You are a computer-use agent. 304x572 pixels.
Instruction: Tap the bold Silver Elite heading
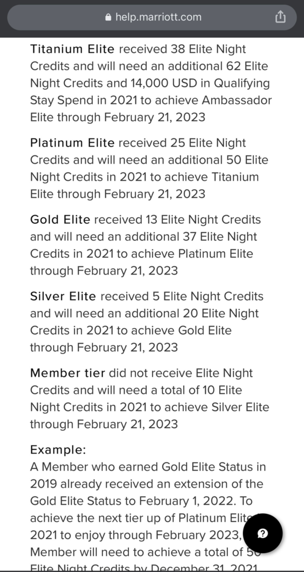pyautogui.click(x=63, y=296)
